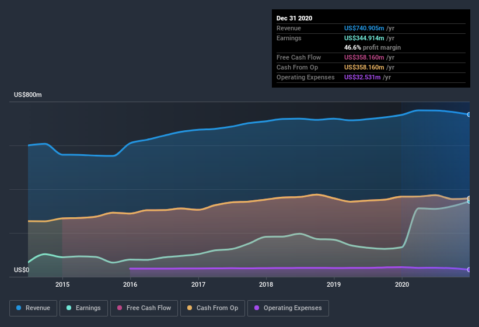Click the 2018 x-axis label
The height and width of the screenshot is (327, 479).
click(266, 284)
